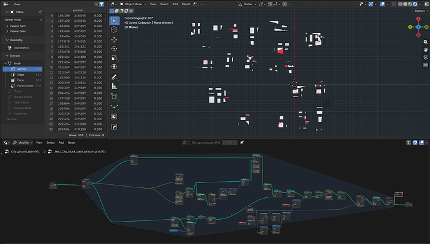Viewport: 430px width, 244px height.
Task: Select the Cursor tool in viewport toolbar
Action: pyautogui.click(x=115, y=30)
